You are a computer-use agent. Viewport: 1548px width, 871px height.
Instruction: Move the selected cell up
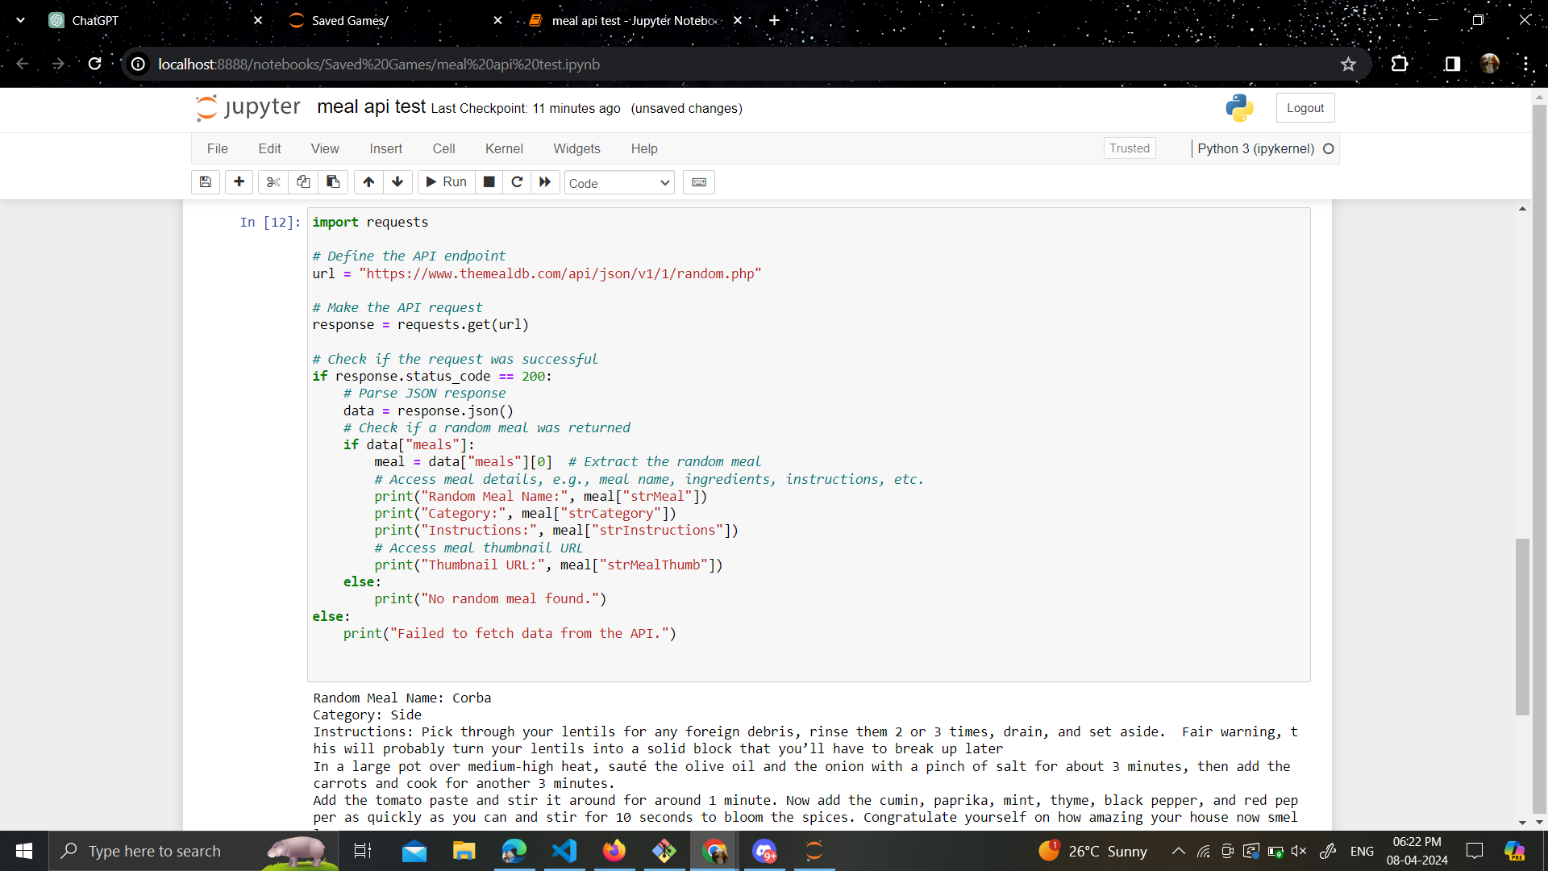click(368, 182)
